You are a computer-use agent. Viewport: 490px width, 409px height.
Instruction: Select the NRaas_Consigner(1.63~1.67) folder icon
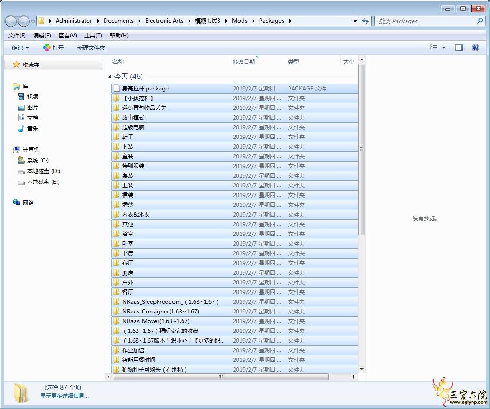click(x=117, y=312)
